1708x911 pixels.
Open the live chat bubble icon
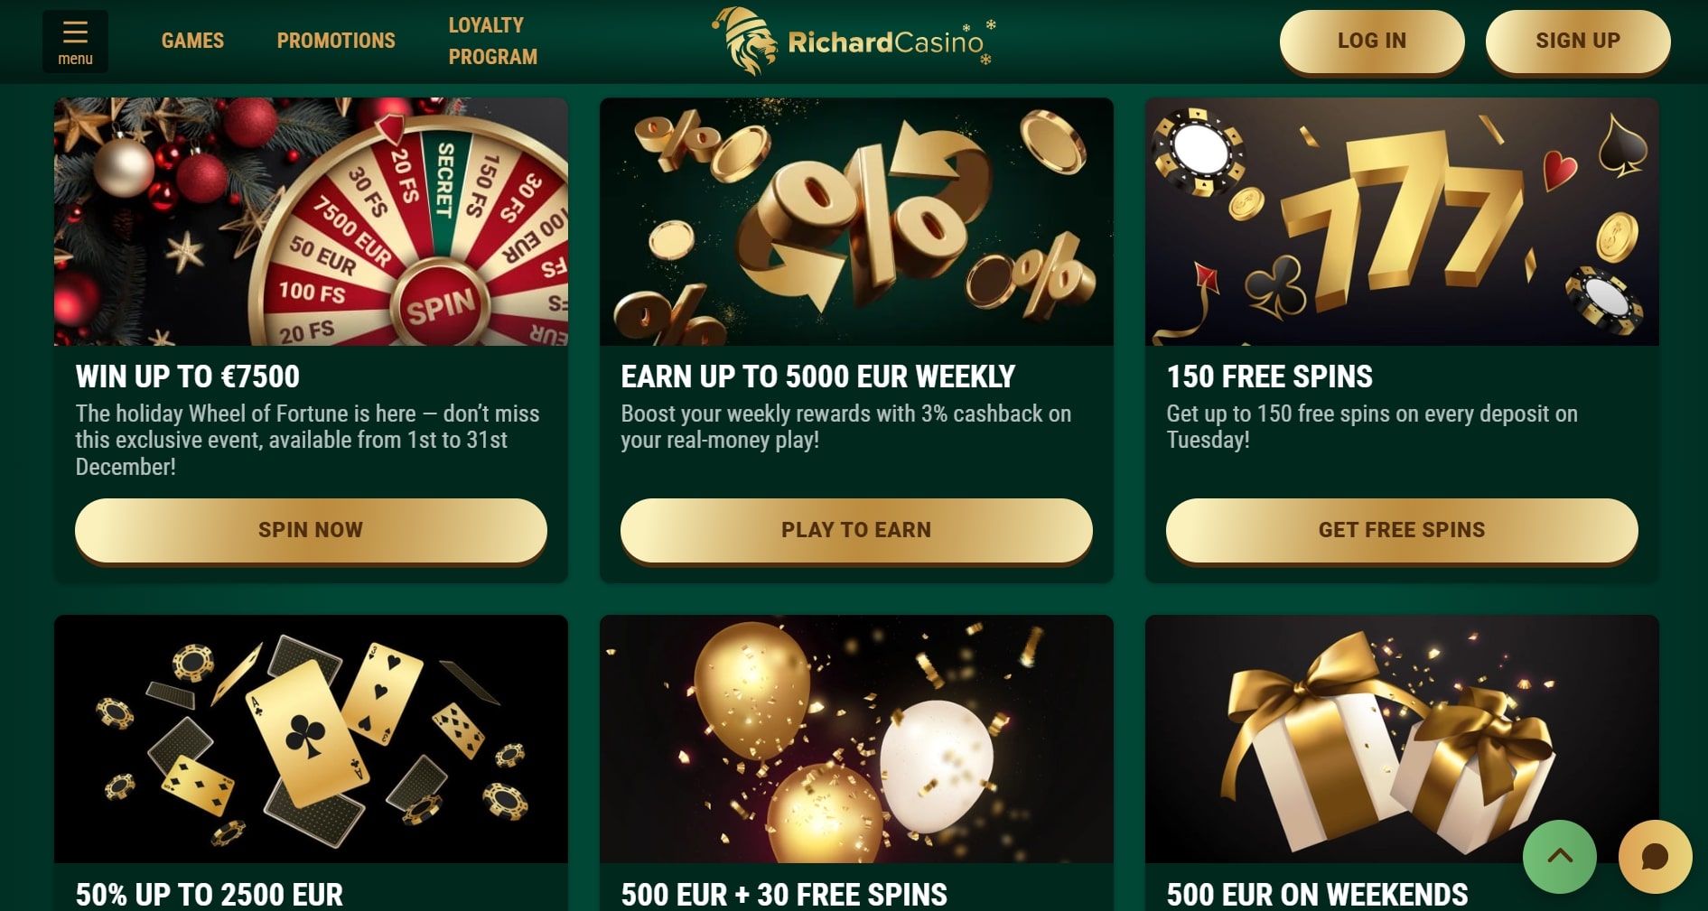point(1655,856)
